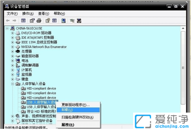Open the 帮助(H) menu
This screenshot has width=191, height=130.
point(59,14)
